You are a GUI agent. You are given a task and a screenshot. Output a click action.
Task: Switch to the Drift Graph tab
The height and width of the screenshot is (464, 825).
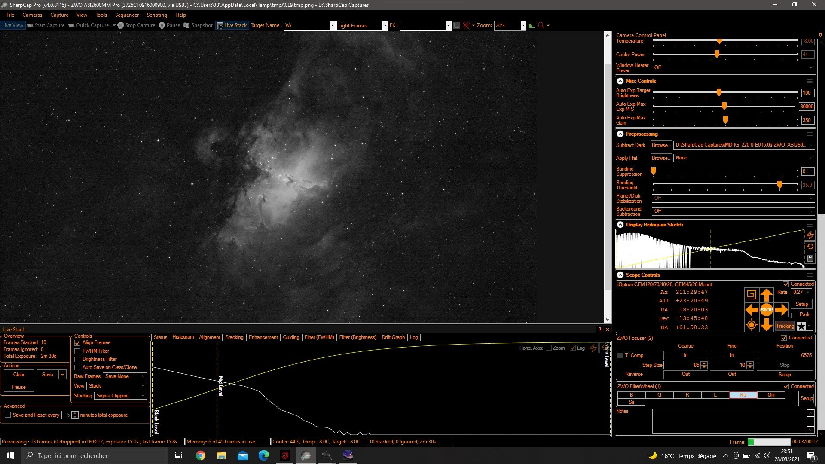[393, 337]
